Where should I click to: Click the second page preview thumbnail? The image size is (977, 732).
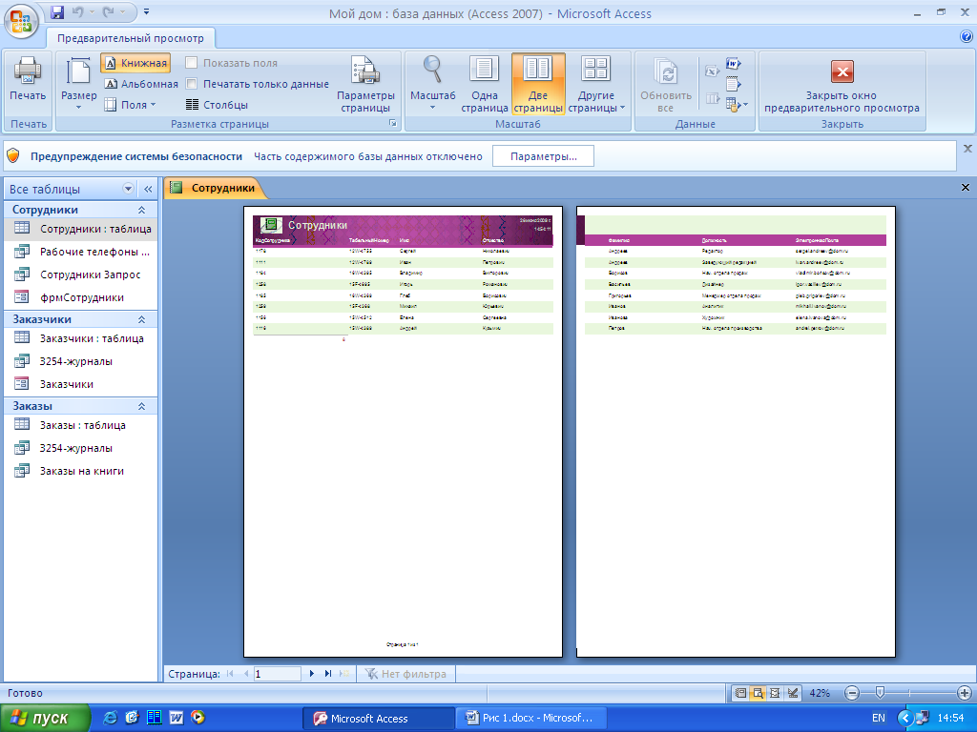(x=736, y=432)
